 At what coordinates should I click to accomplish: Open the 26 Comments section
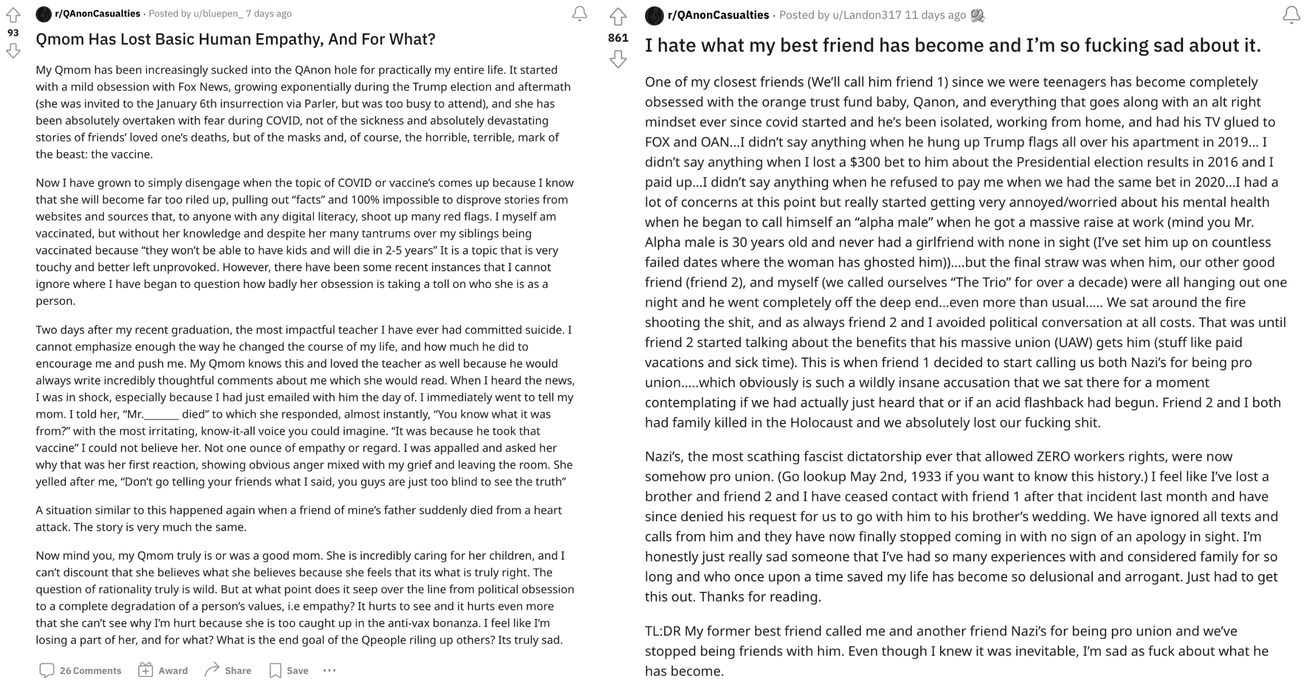tap(80, 671)
